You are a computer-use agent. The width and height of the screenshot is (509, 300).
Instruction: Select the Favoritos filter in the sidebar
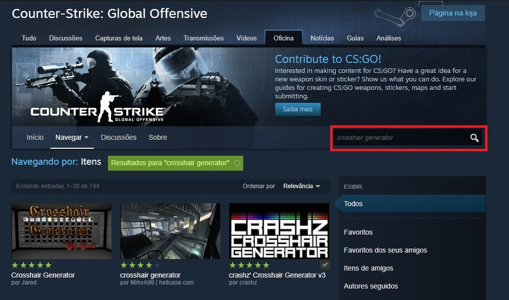pos(358,232)
